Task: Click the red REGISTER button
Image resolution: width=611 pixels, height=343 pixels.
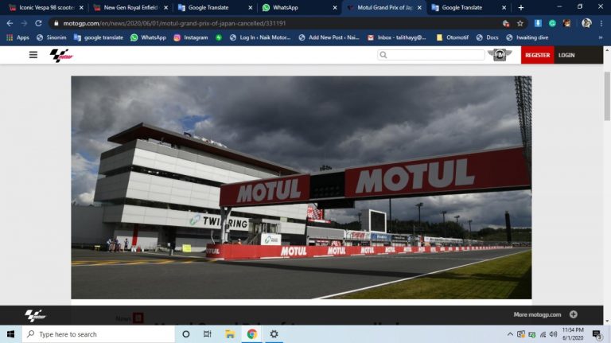Action: pos(537,55)
